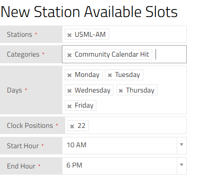The height and width of the screenshot is (177, 199).
Task: Remove the USML-AM station tag
Action: (x=69, y=35)
